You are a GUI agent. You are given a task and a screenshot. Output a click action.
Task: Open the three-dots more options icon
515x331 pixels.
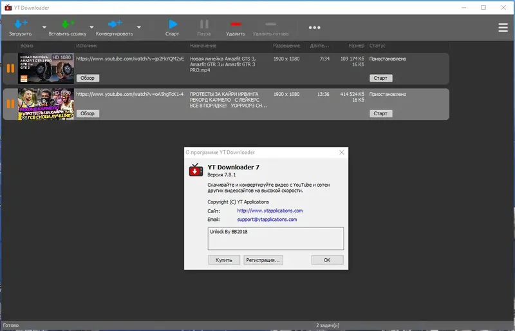pyautogui.click(x=314, y=28)
